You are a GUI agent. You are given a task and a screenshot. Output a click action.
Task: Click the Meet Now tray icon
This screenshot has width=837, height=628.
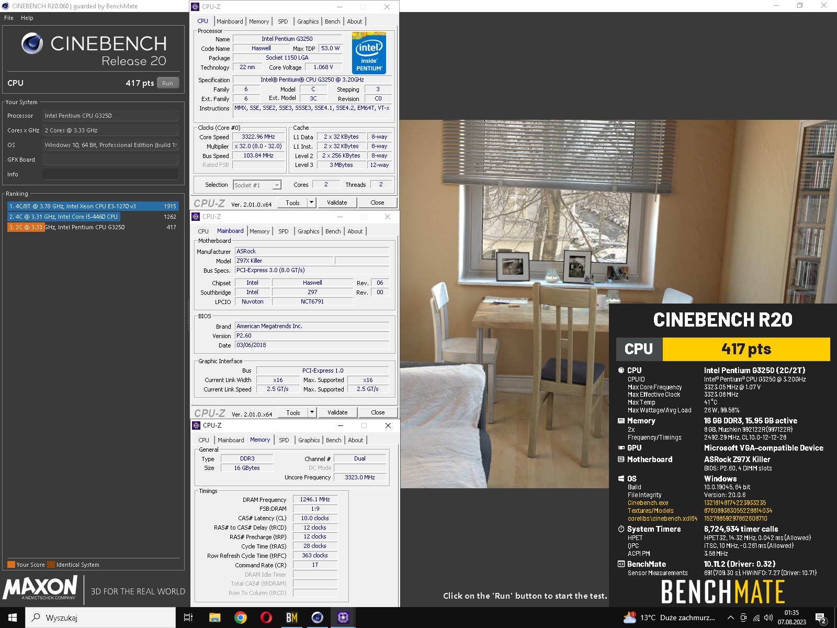click(743, 618)
